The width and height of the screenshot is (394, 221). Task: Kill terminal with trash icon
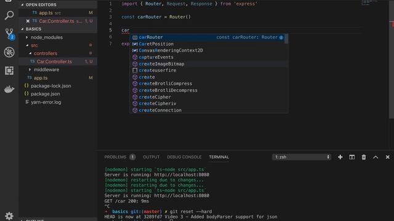[x=364, y=157]
